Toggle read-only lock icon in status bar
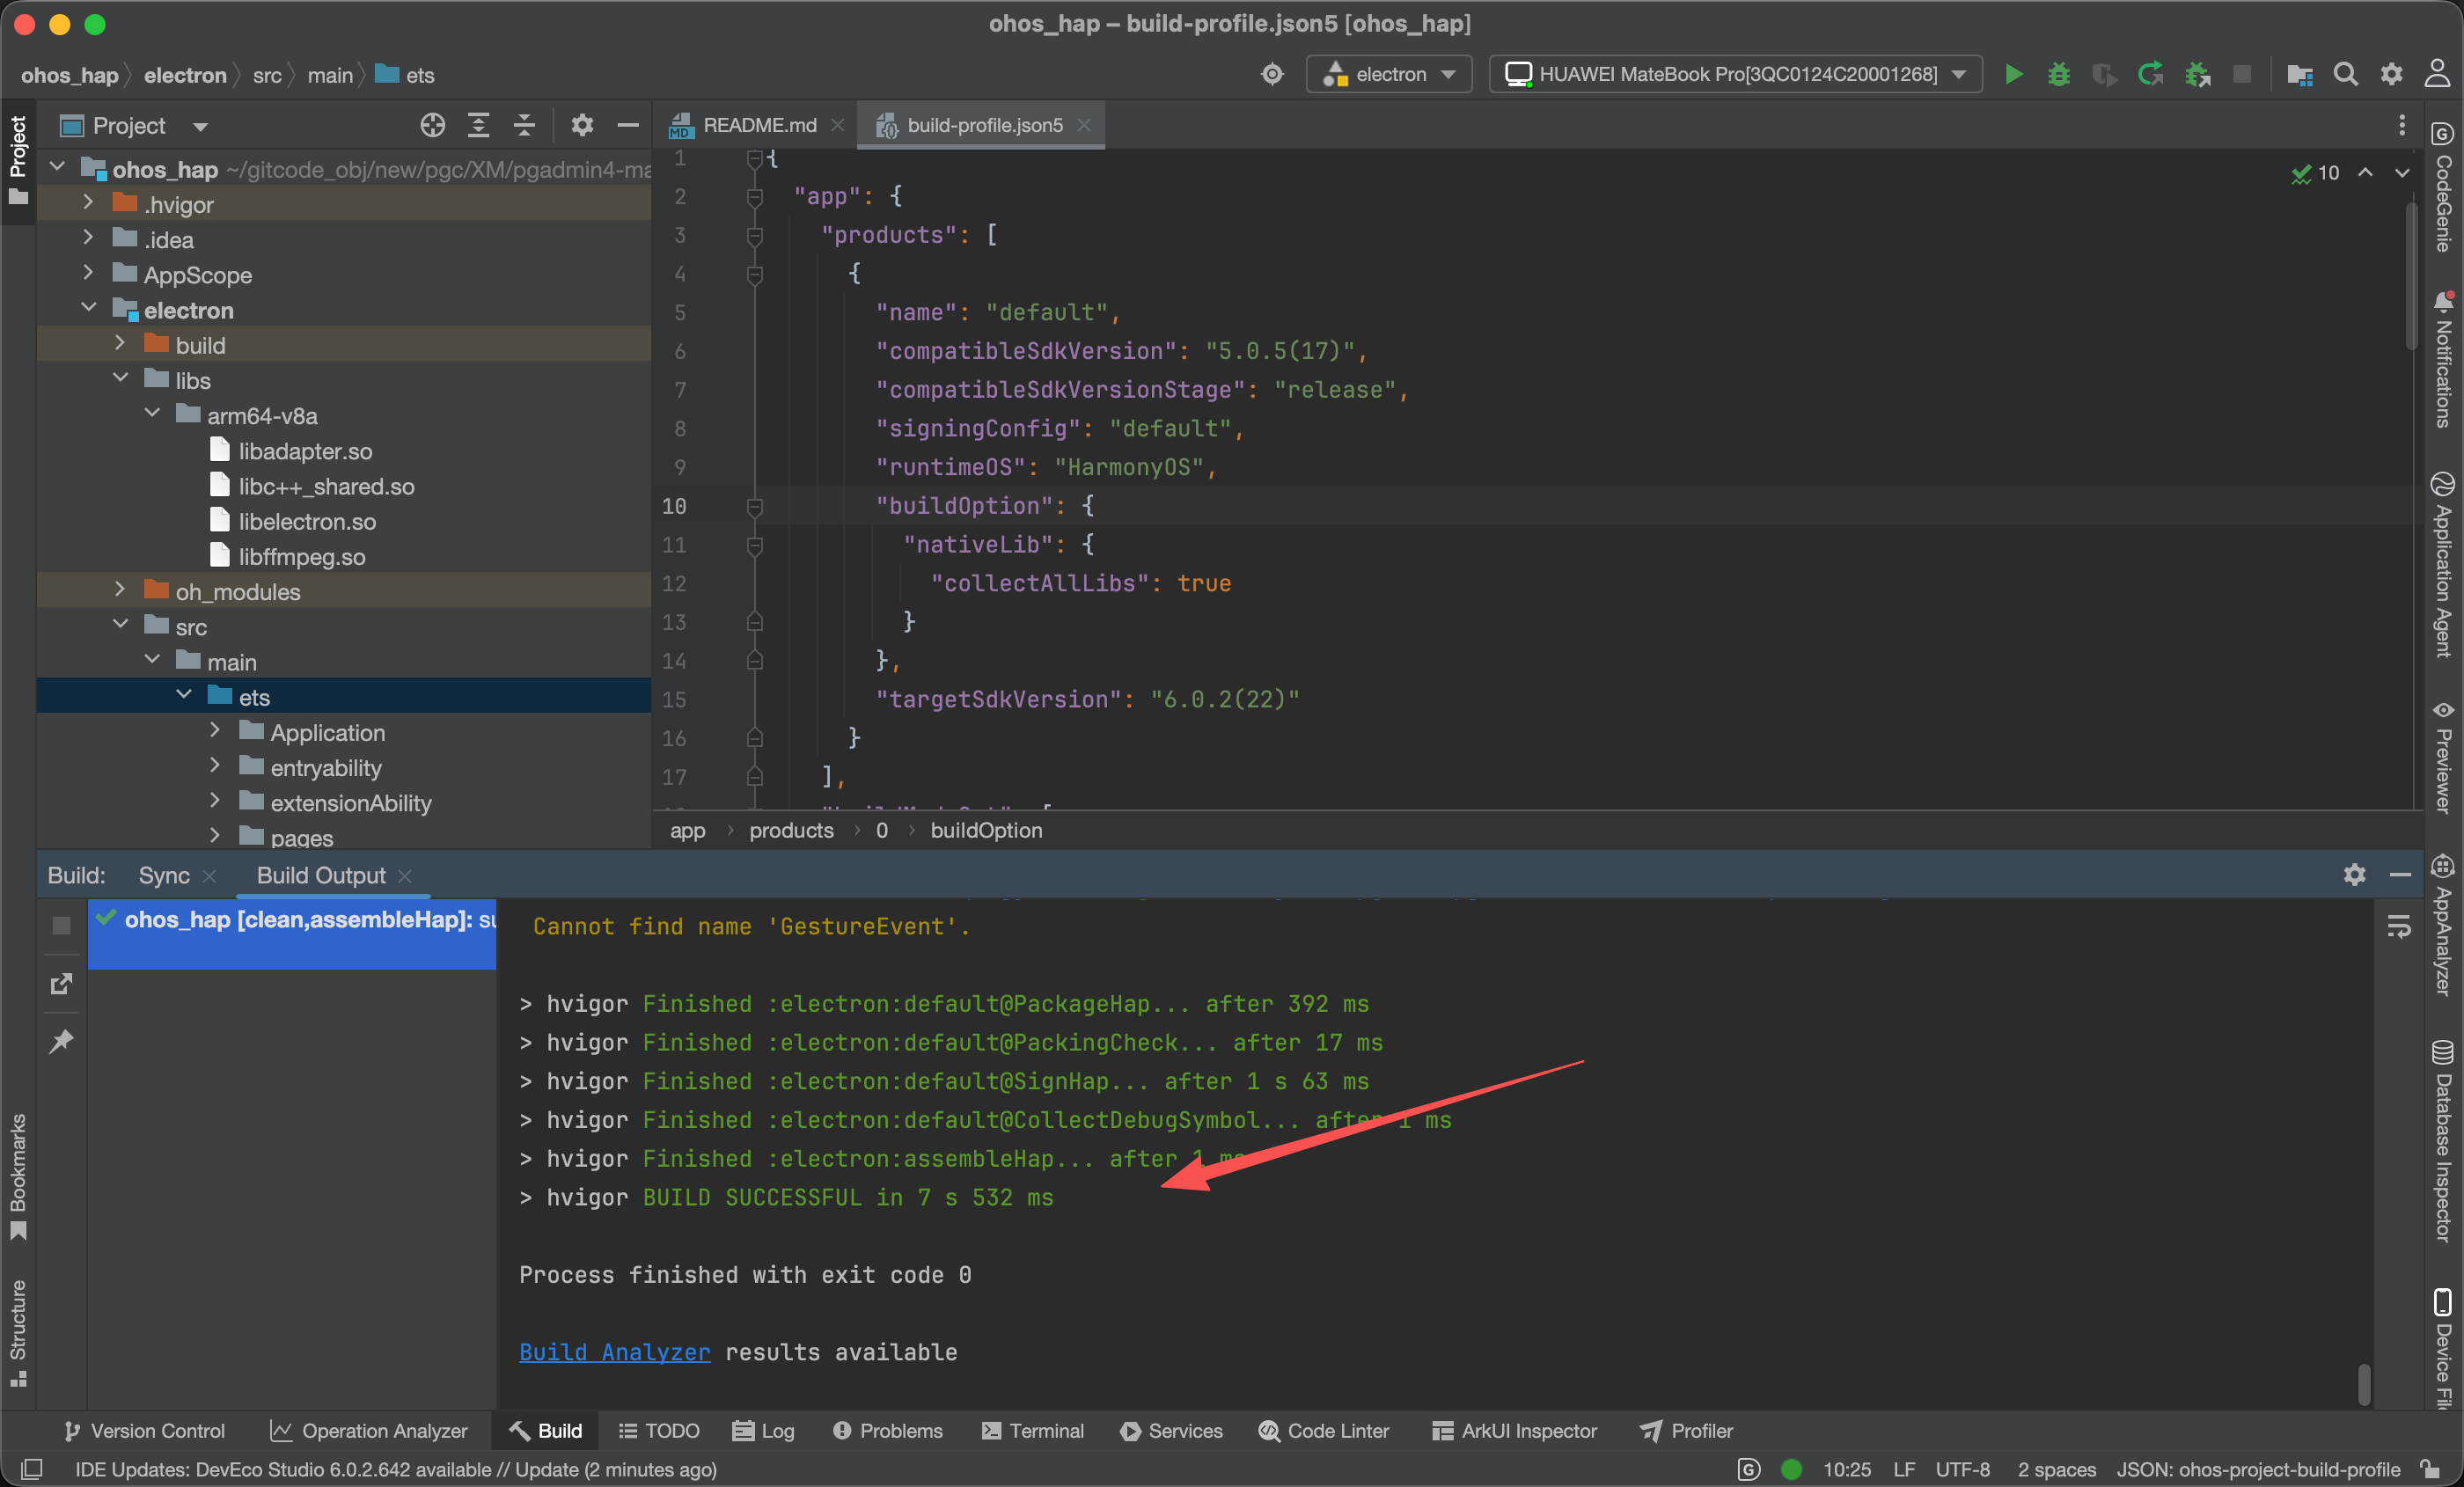2464x1487 pixels. 2430,1469
